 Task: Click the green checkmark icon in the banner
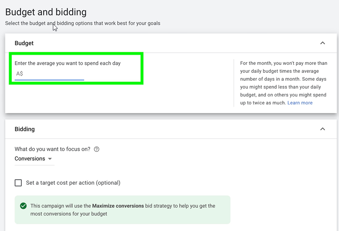[x=23, y=206]
